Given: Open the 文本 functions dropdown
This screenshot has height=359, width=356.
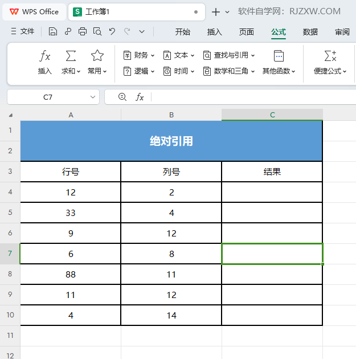Looking at the screenshot, I should [x=179, y=55].
